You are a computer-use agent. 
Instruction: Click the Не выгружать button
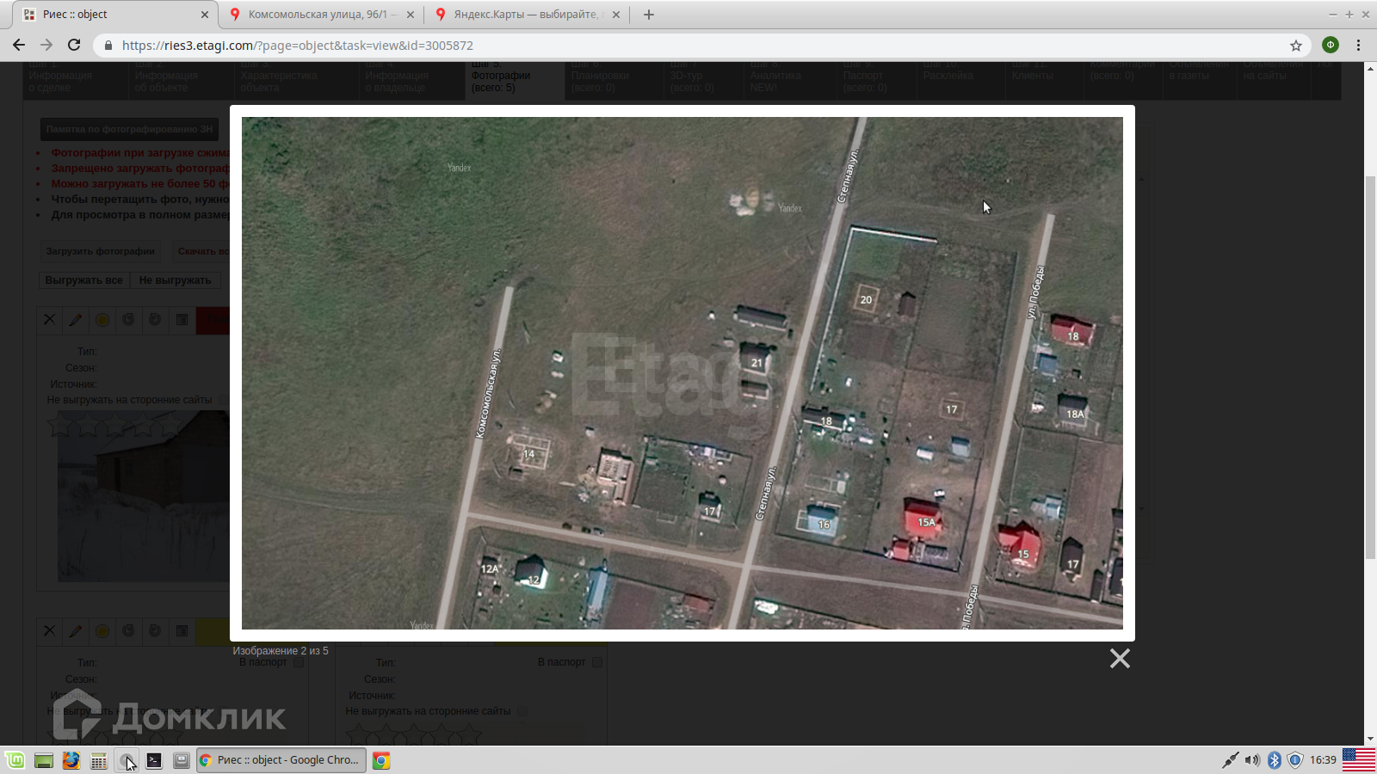coord(175,280)
